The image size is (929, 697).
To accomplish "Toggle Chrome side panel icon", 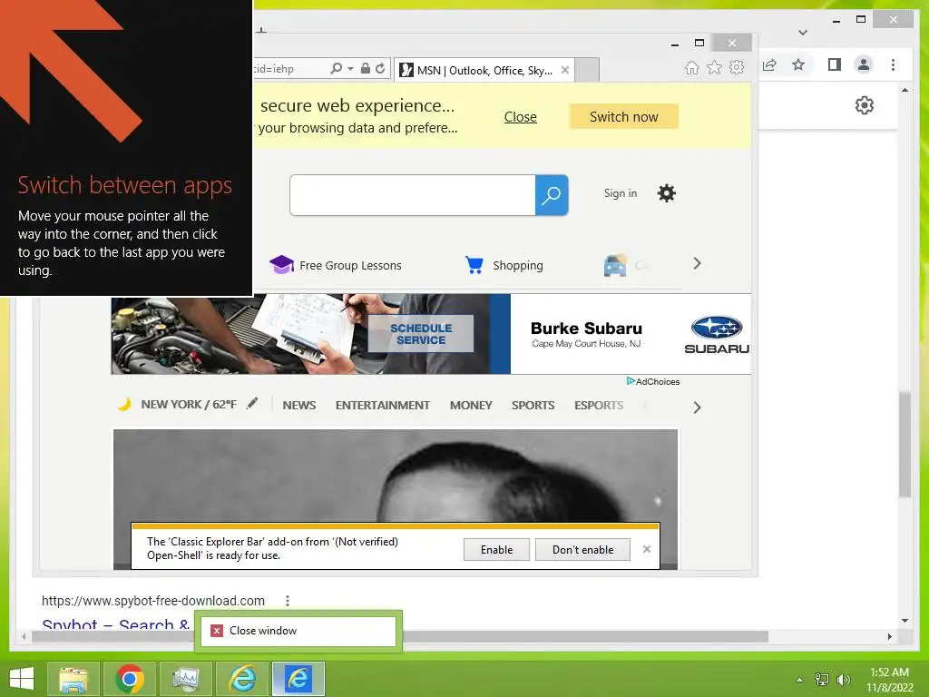I will pyautogui.click(x=835, y=64).
